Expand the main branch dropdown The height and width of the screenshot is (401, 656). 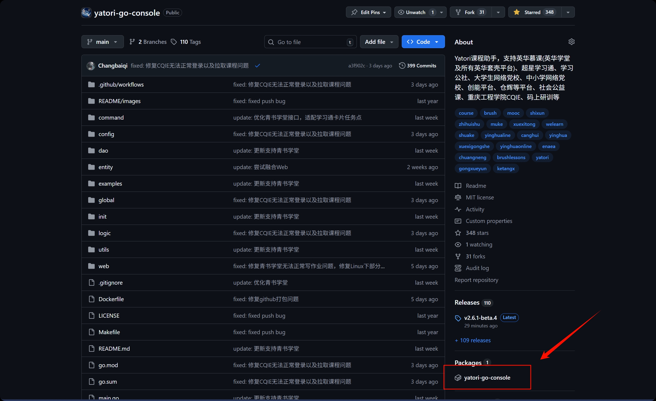coord(102,41)
